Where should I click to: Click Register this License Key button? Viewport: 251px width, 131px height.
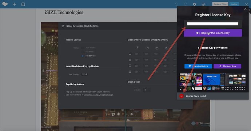tap(213, 33)
